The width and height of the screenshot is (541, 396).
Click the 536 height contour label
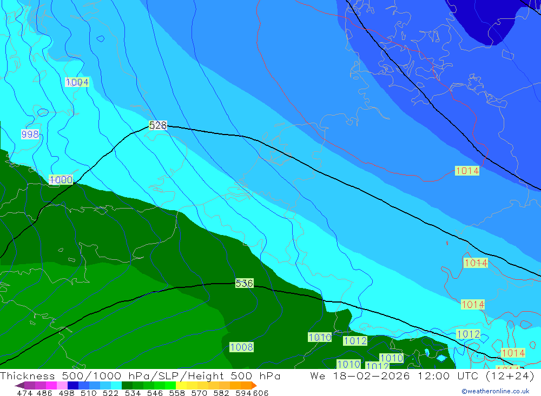coord(245,283)
